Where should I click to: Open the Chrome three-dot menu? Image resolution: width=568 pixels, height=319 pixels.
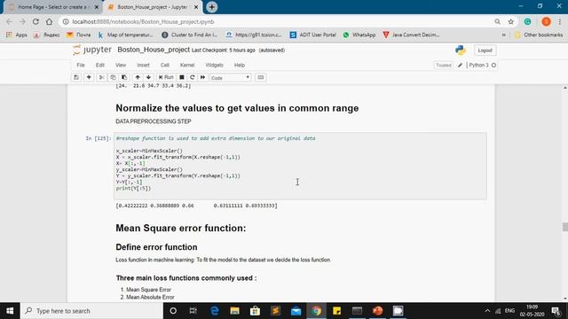(560, 21)
